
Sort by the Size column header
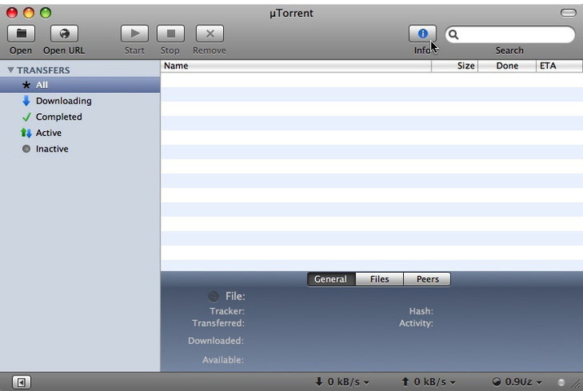(x=454, y=66)
